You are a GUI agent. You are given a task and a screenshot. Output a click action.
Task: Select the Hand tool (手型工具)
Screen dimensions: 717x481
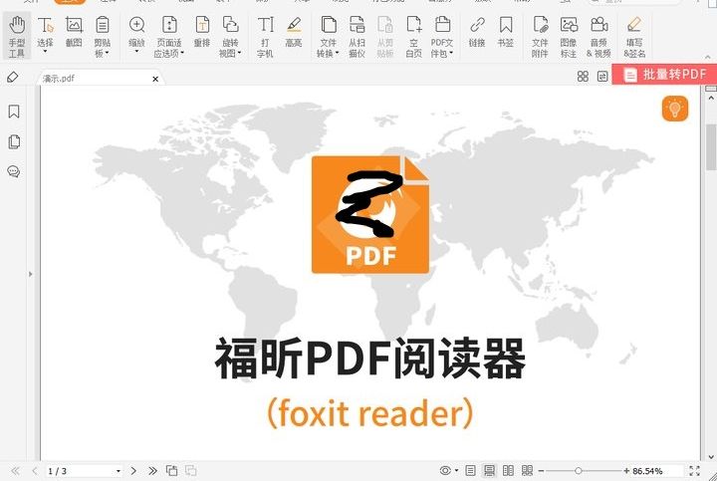pos(17,37)
